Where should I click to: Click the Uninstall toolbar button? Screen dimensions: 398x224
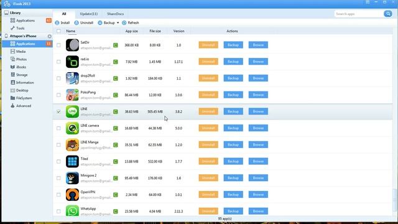tap(84, 23)
